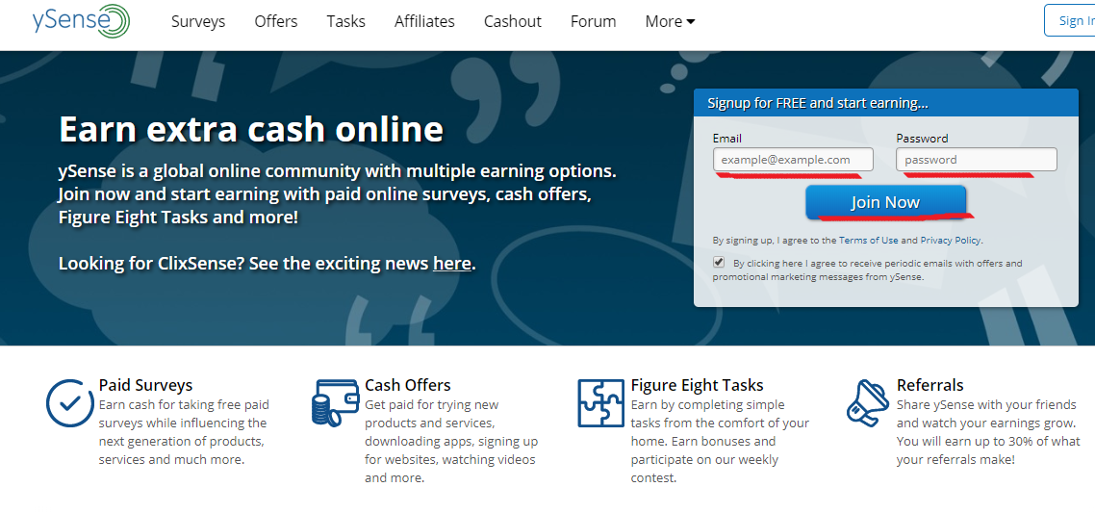Screen dimensions: 1095x513
Task: Open the Offers menu item
Action: click(276, 22)
